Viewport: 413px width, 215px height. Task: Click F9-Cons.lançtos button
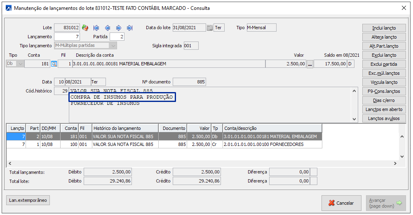(x=384, y=91)
